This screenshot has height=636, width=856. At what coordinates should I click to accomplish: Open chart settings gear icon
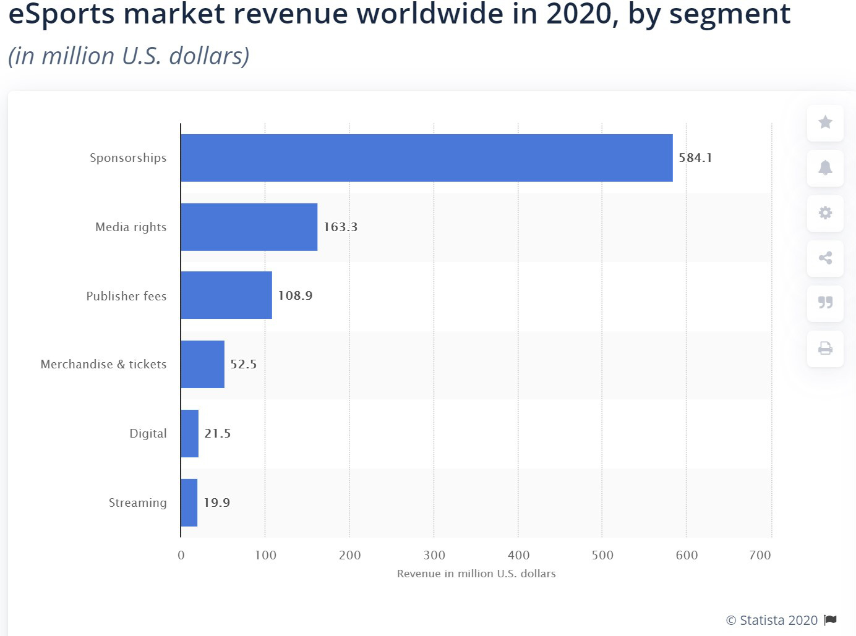tap(825, 213)
